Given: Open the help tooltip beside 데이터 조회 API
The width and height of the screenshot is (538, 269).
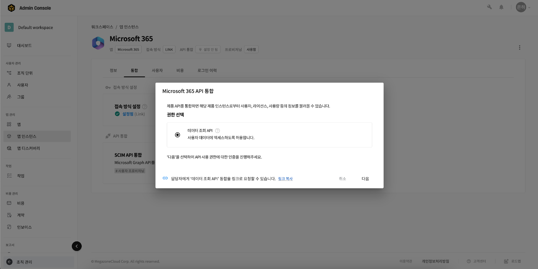Looking at the screenshot, I should pos(218,131).
